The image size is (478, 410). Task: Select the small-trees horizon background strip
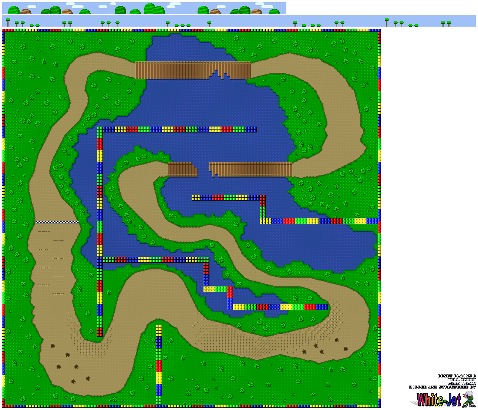pos(239,21)
